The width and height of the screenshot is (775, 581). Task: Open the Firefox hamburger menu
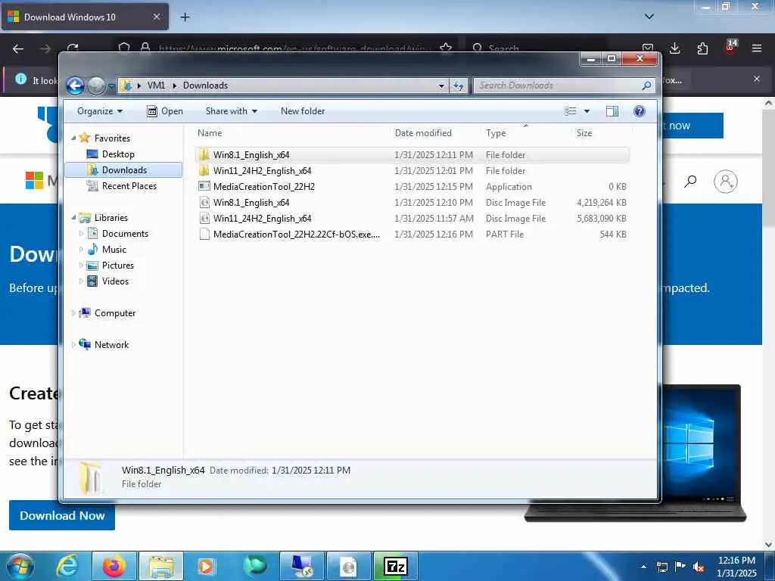click(756, 48)
